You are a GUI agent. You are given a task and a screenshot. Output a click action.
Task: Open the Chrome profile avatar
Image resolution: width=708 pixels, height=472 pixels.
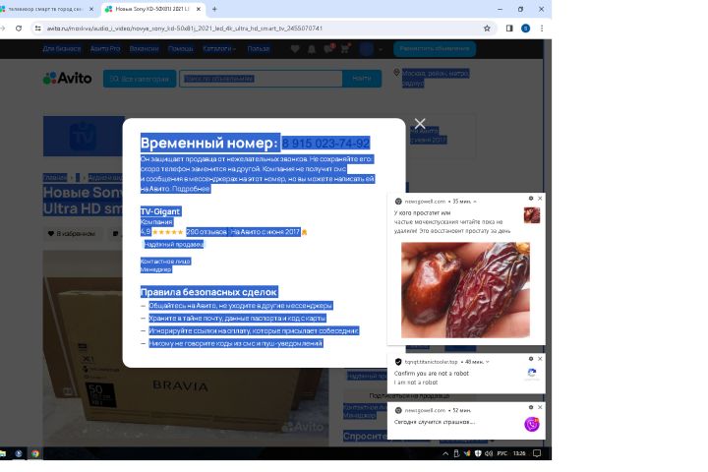pyautogui.click(x=525, y=28)
